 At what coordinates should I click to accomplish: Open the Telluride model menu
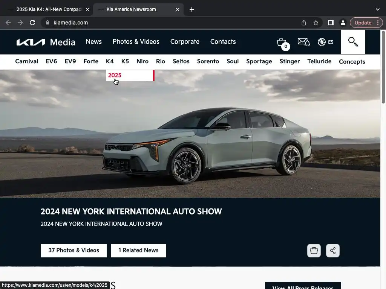[319, 61]
